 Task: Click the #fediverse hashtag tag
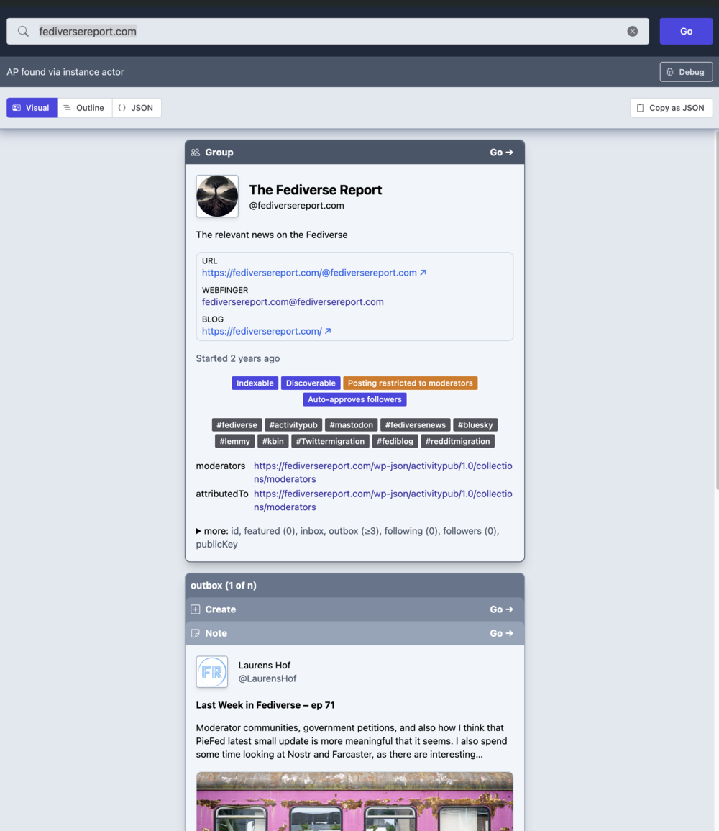237,425
